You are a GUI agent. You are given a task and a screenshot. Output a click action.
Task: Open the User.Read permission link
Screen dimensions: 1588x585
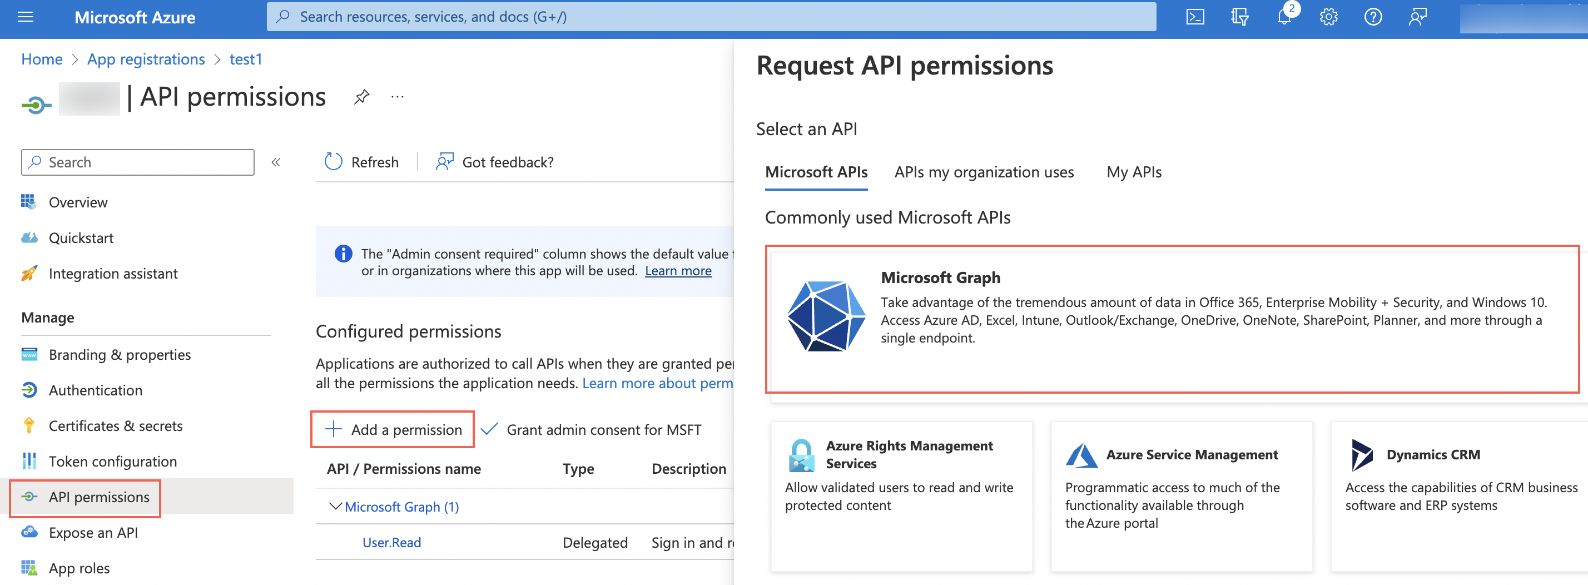tap(391, 543)
